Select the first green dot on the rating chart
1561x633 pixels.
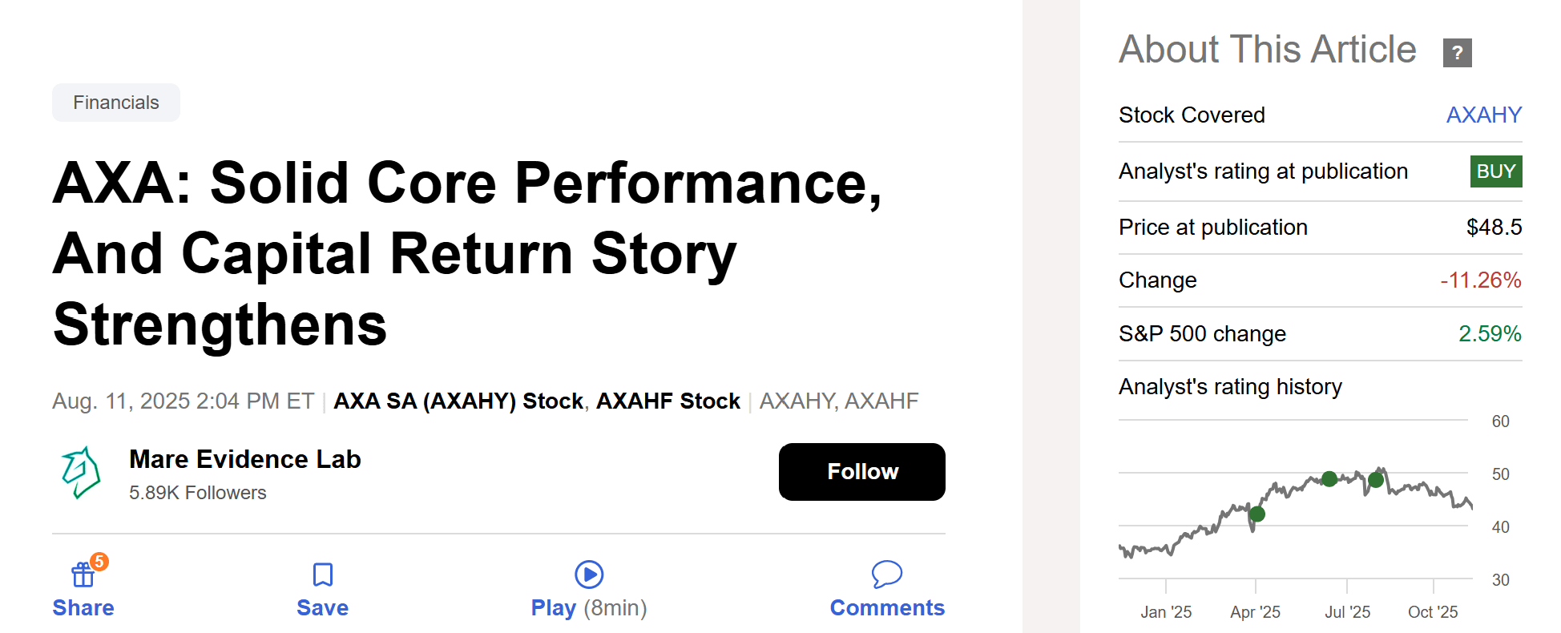pyautogui.click(x=1257, y=514)
